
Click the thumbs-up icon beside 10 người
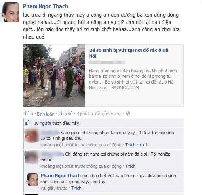coord(28,123)
